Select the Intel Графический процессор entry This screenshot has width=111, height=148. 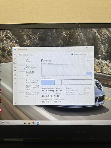(x=29, y=95)
